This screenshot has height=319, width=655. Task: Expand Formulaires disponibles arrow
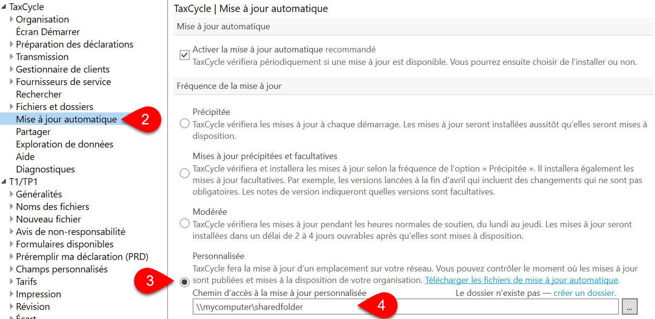click(12, 244)
